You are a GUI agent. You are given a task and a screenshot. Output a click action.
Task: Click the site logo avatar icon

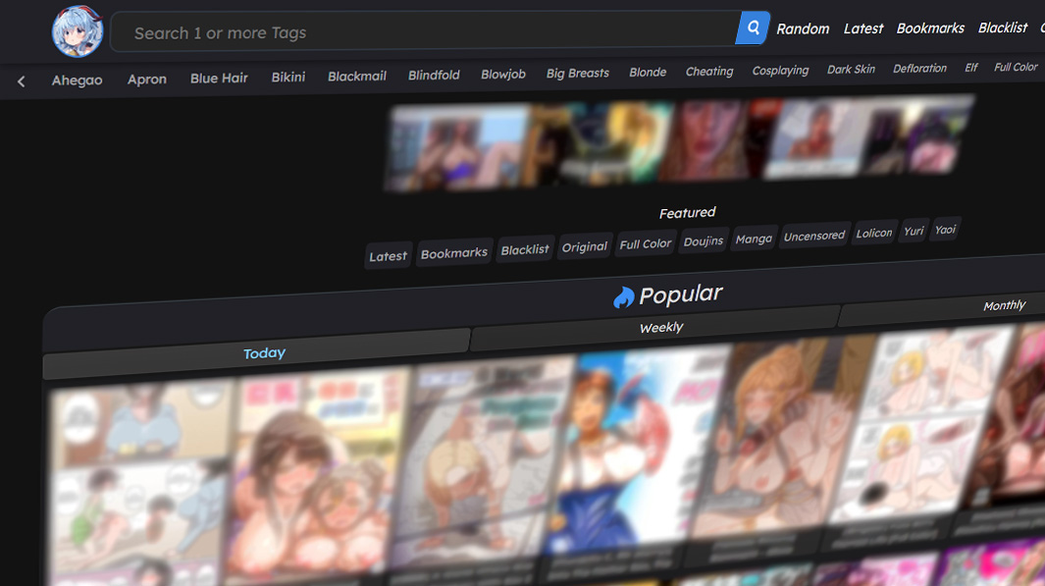click(x=77, y=31)
